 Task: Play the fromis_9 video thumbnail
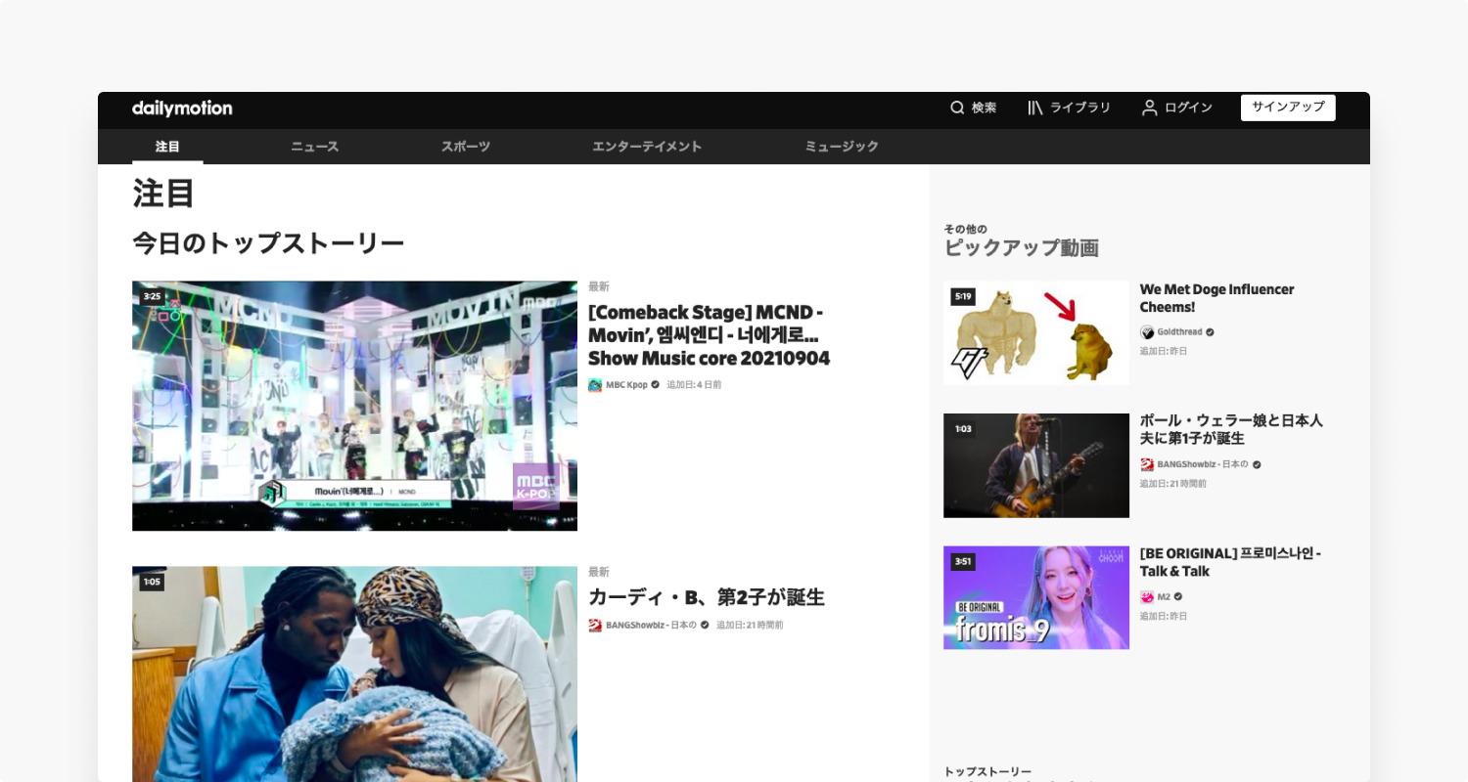[x=1036, y=597]
